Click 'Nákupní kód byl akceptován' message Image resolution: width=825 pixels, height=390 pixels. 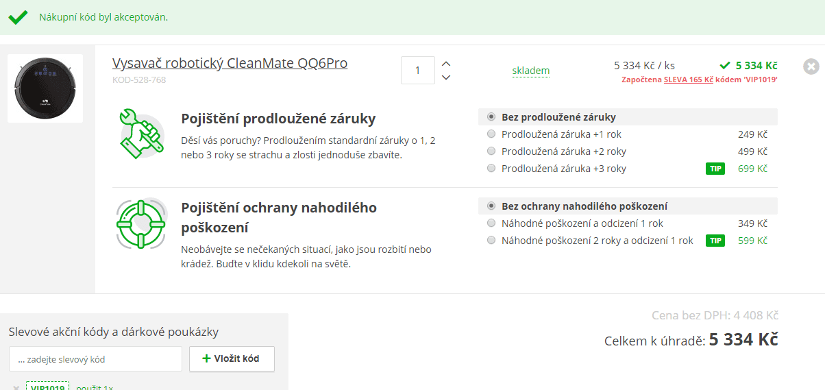pyautogui.click(x=103, y=17)
